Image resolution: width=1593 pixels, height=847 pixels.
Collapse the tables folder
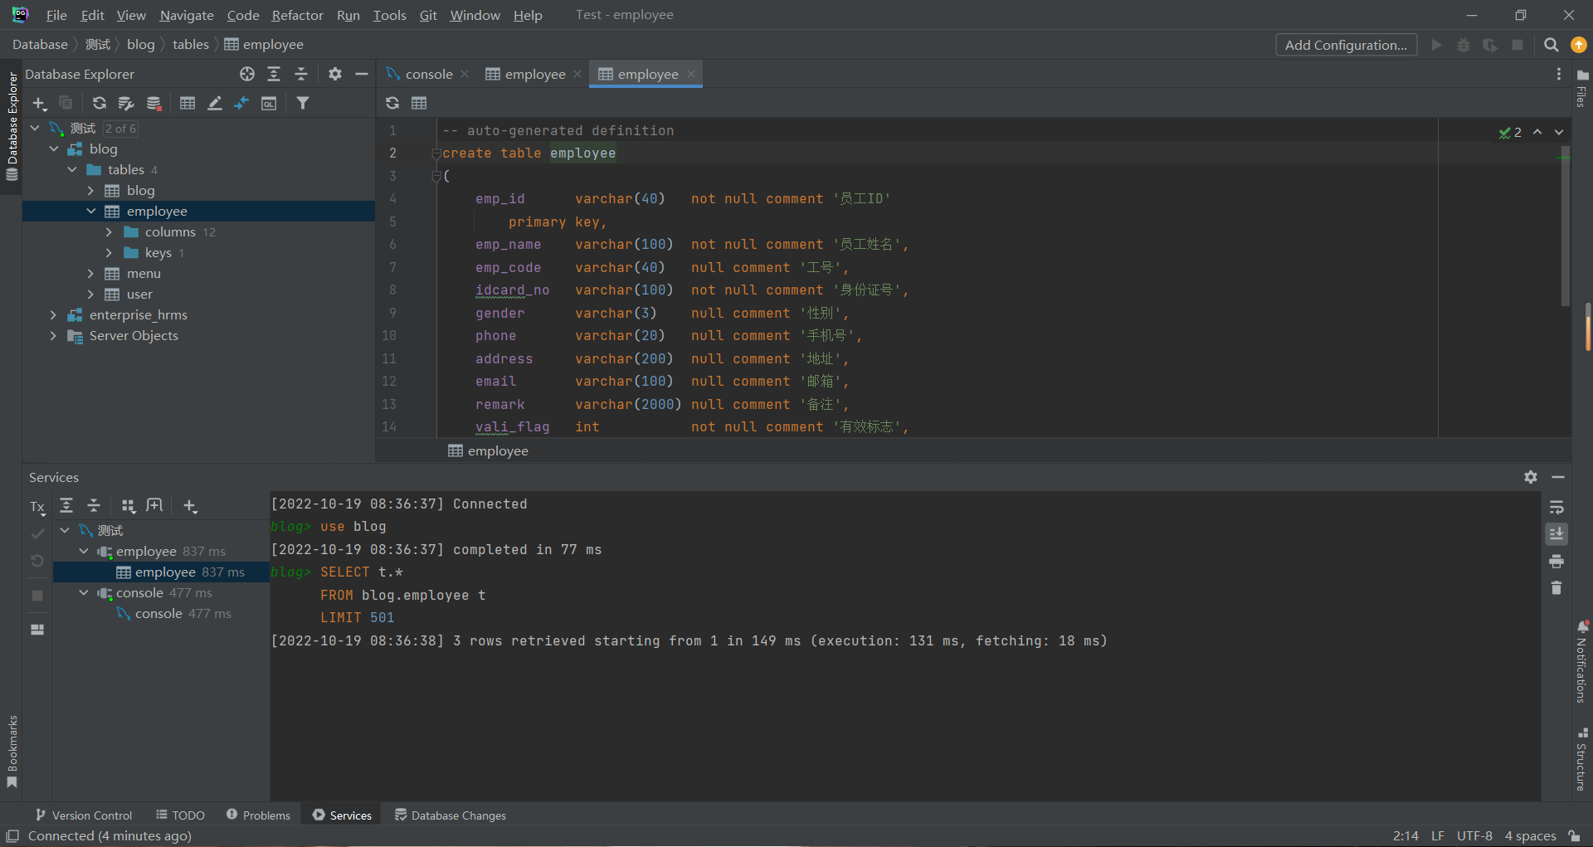[72, 169]
